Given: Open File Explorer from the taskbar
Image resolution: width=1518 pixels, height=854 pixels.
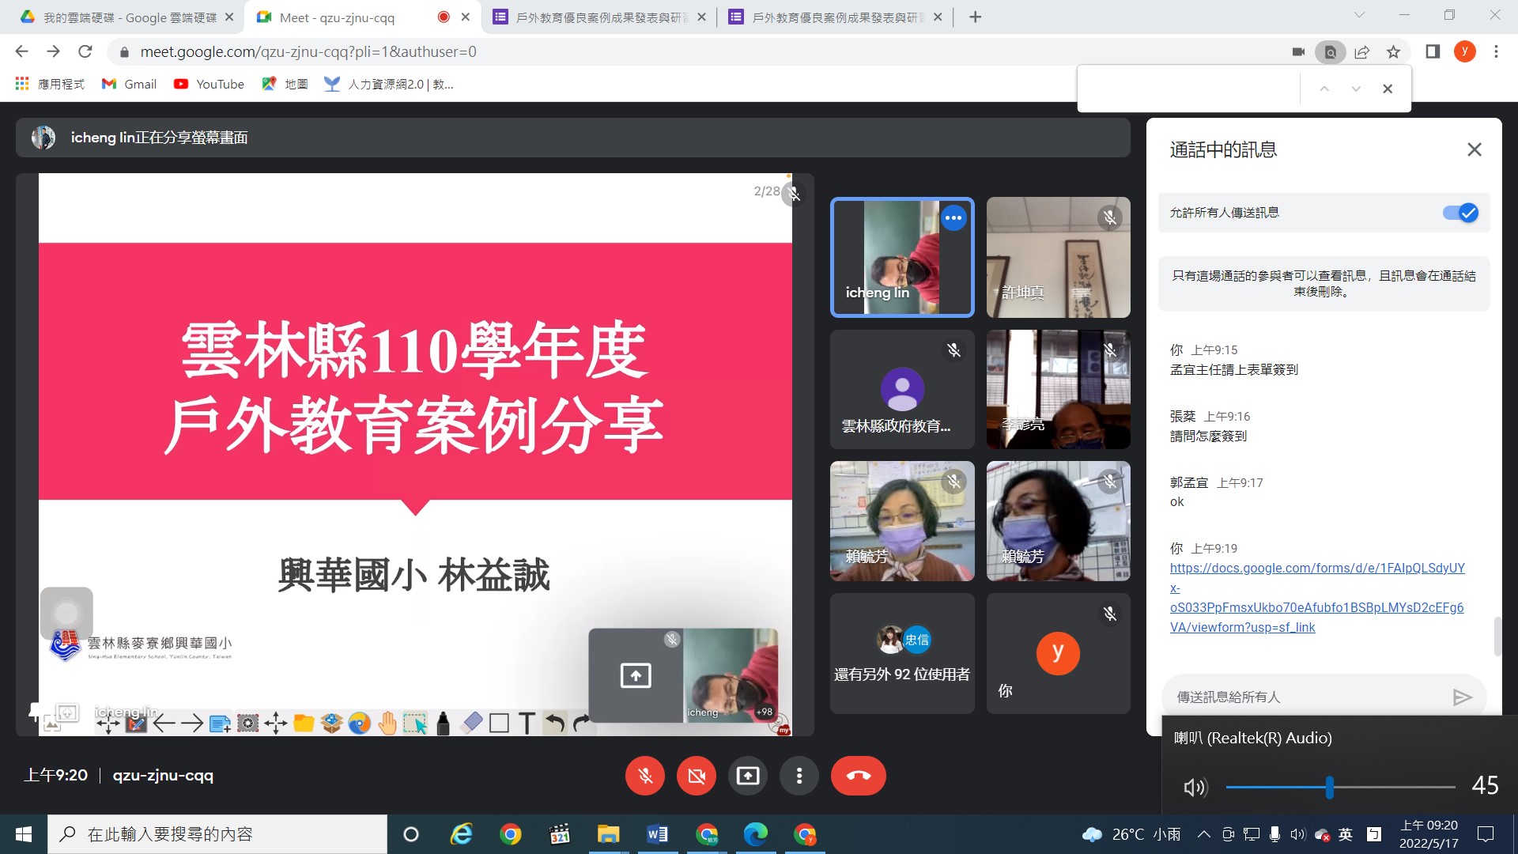Looking at the screenshot, I should coord(608,834).
